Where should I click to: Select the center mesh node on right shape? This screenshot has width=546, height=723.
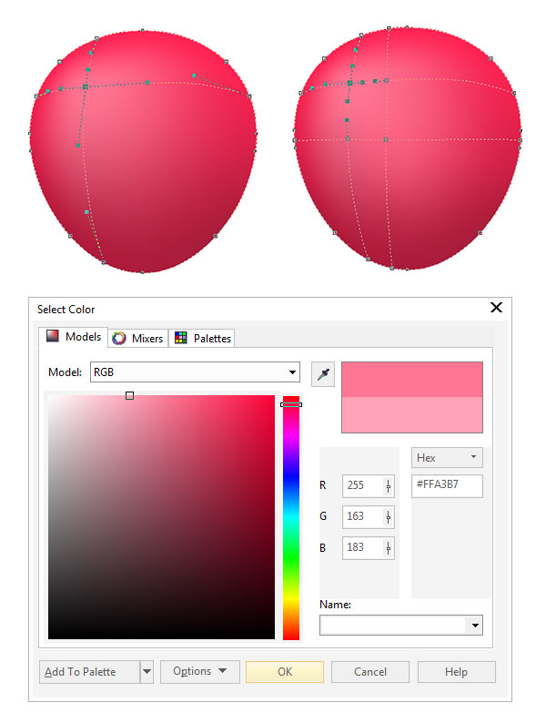[x=386, y=139]
